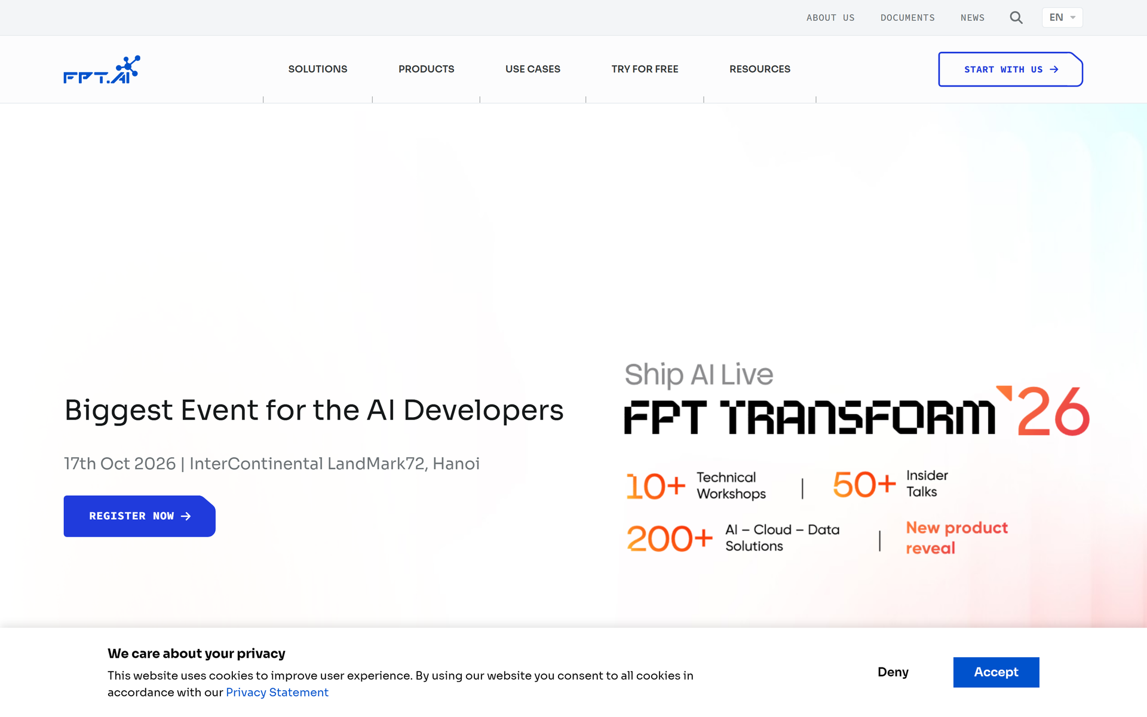This screenshot has height=717, width=1147.
Task: Click the 'New product reveal' text
Action: (x=957, y=538)
